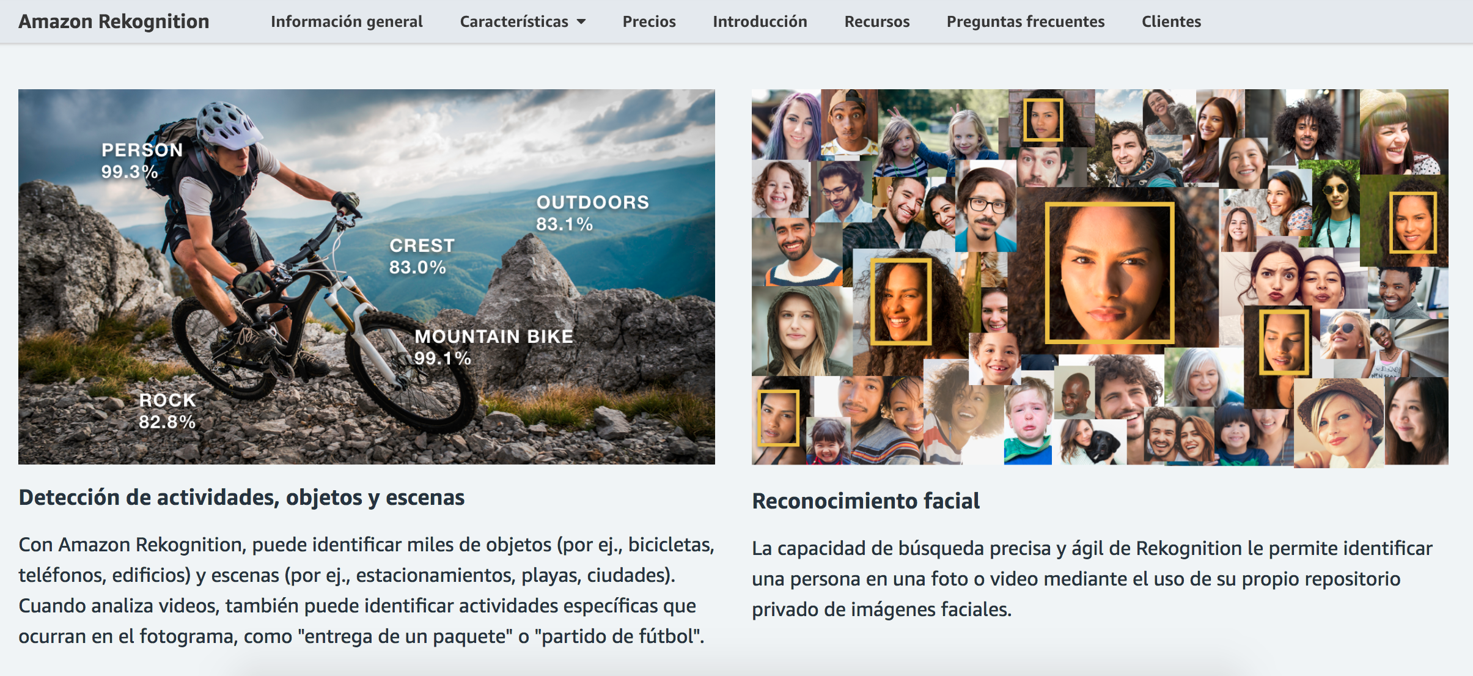Open the Recursos nav link
Viewport: 1473px width, 676px height.
click(x=876, y=21)
